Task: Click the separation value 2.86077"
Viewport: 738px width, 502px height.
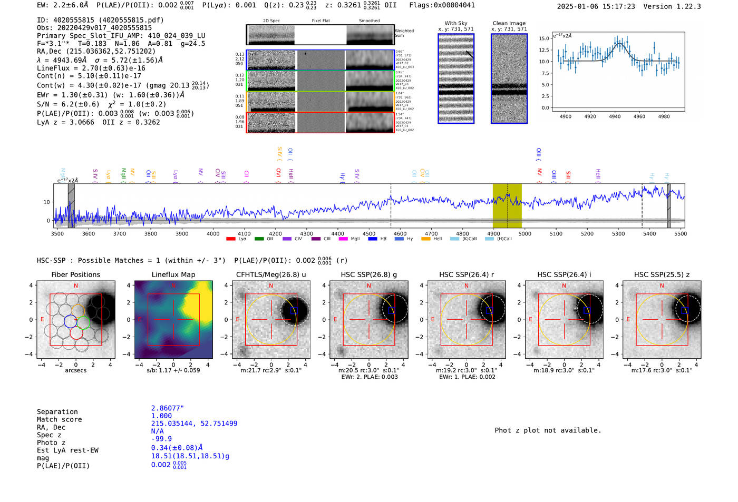Action: (167, 408)
